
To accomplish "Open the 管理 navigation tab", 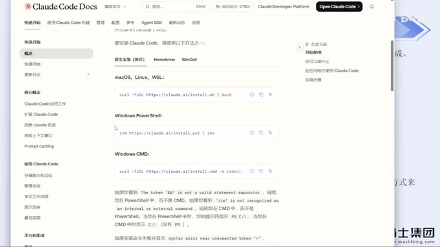I will 100,23.
